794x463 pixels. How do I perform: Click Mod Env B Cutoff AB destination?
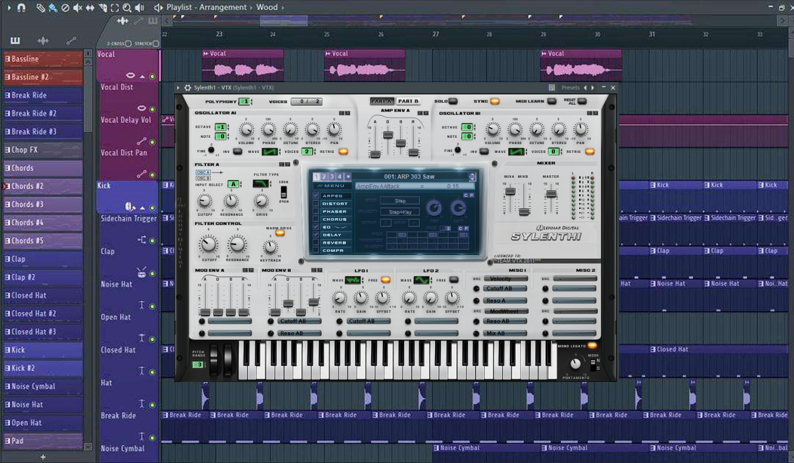(299, 321)
